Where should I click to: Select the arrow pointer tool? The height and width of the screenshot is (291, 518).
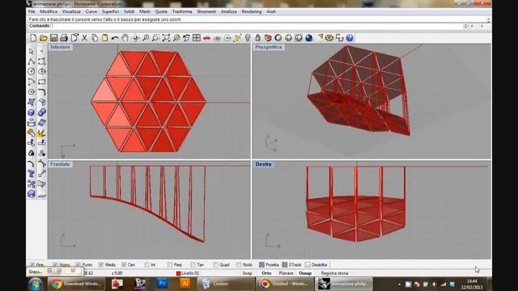coord(32,51)
